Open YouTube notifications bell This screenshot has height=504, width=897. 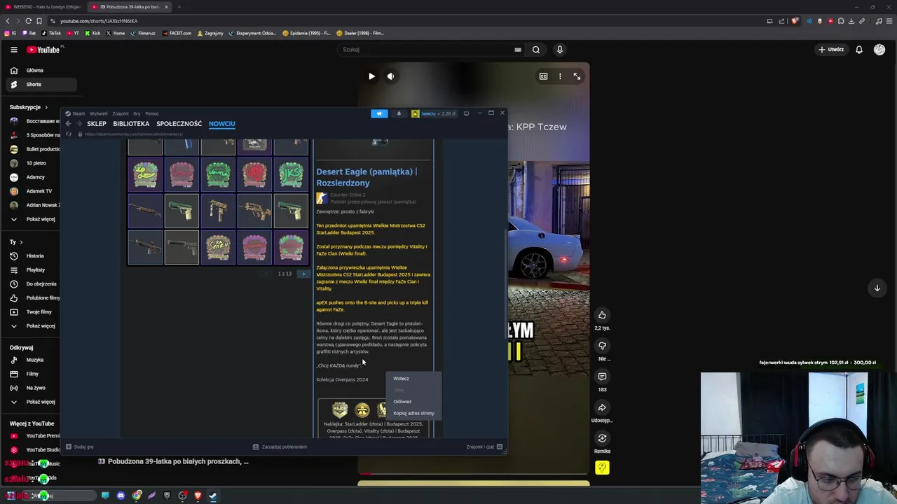(858, 50)
